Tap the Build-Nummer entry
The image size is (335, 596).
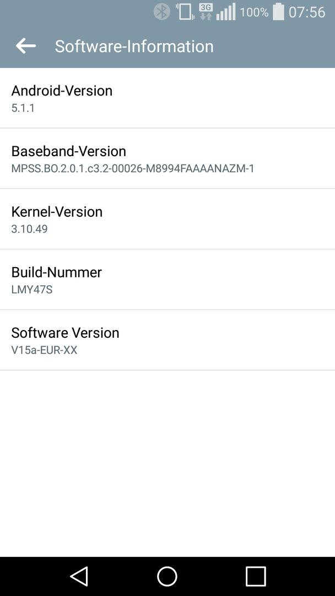(x=167, y=279)
